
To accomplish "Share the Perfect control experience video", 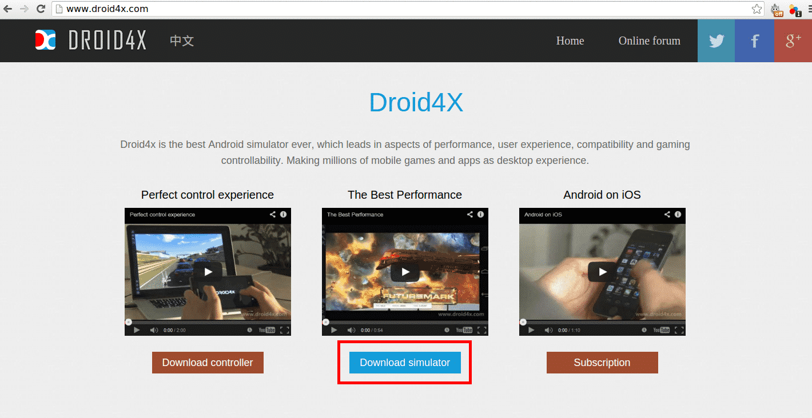I will pyautogui.click(x=273, y=215).
